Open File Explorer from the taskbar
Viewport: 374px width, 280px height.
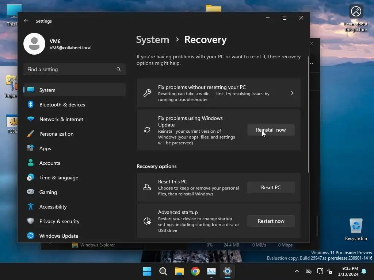click(x=179, y=271)
